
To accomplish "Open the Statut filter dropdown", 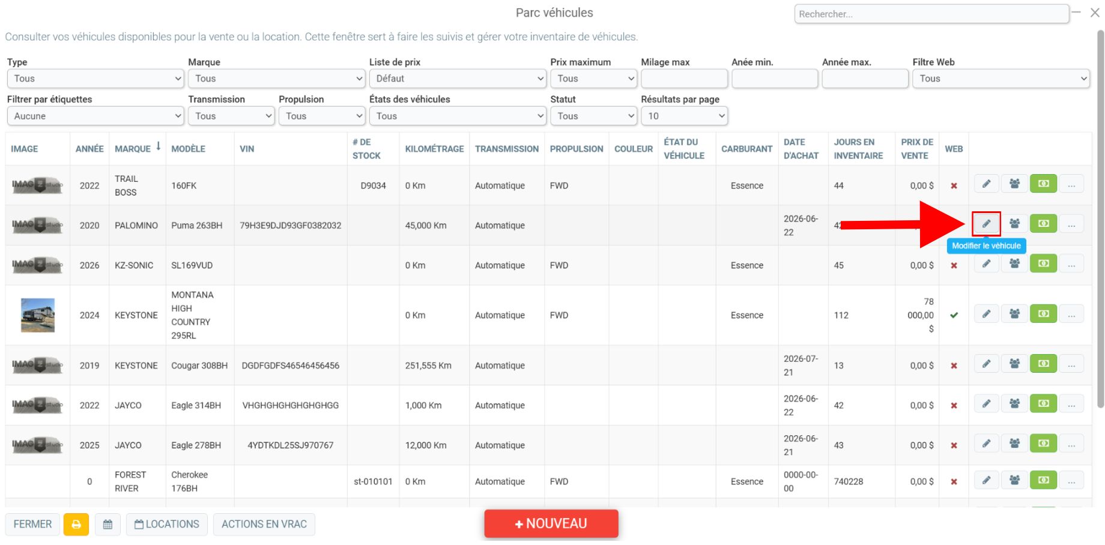I will [x=593, y=116].
